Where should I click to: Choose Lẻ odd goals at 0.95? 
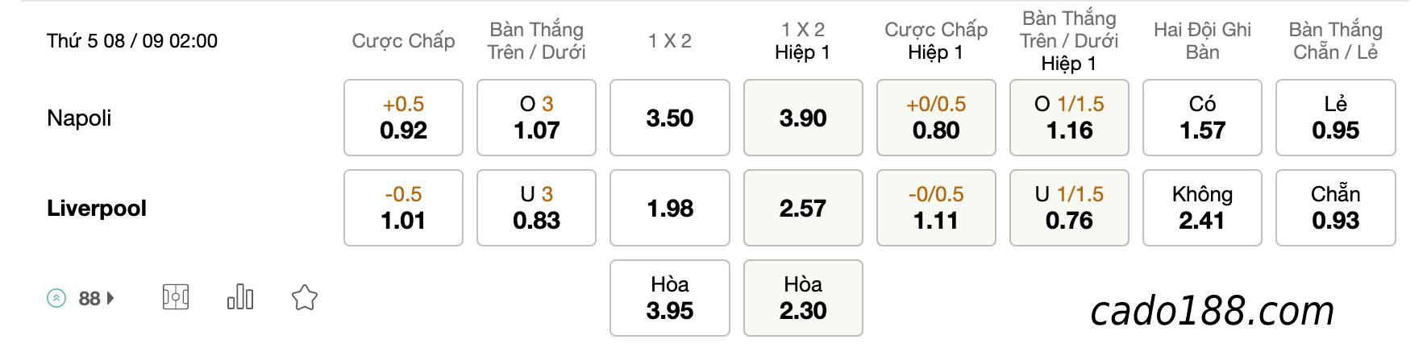(1336, 118)
